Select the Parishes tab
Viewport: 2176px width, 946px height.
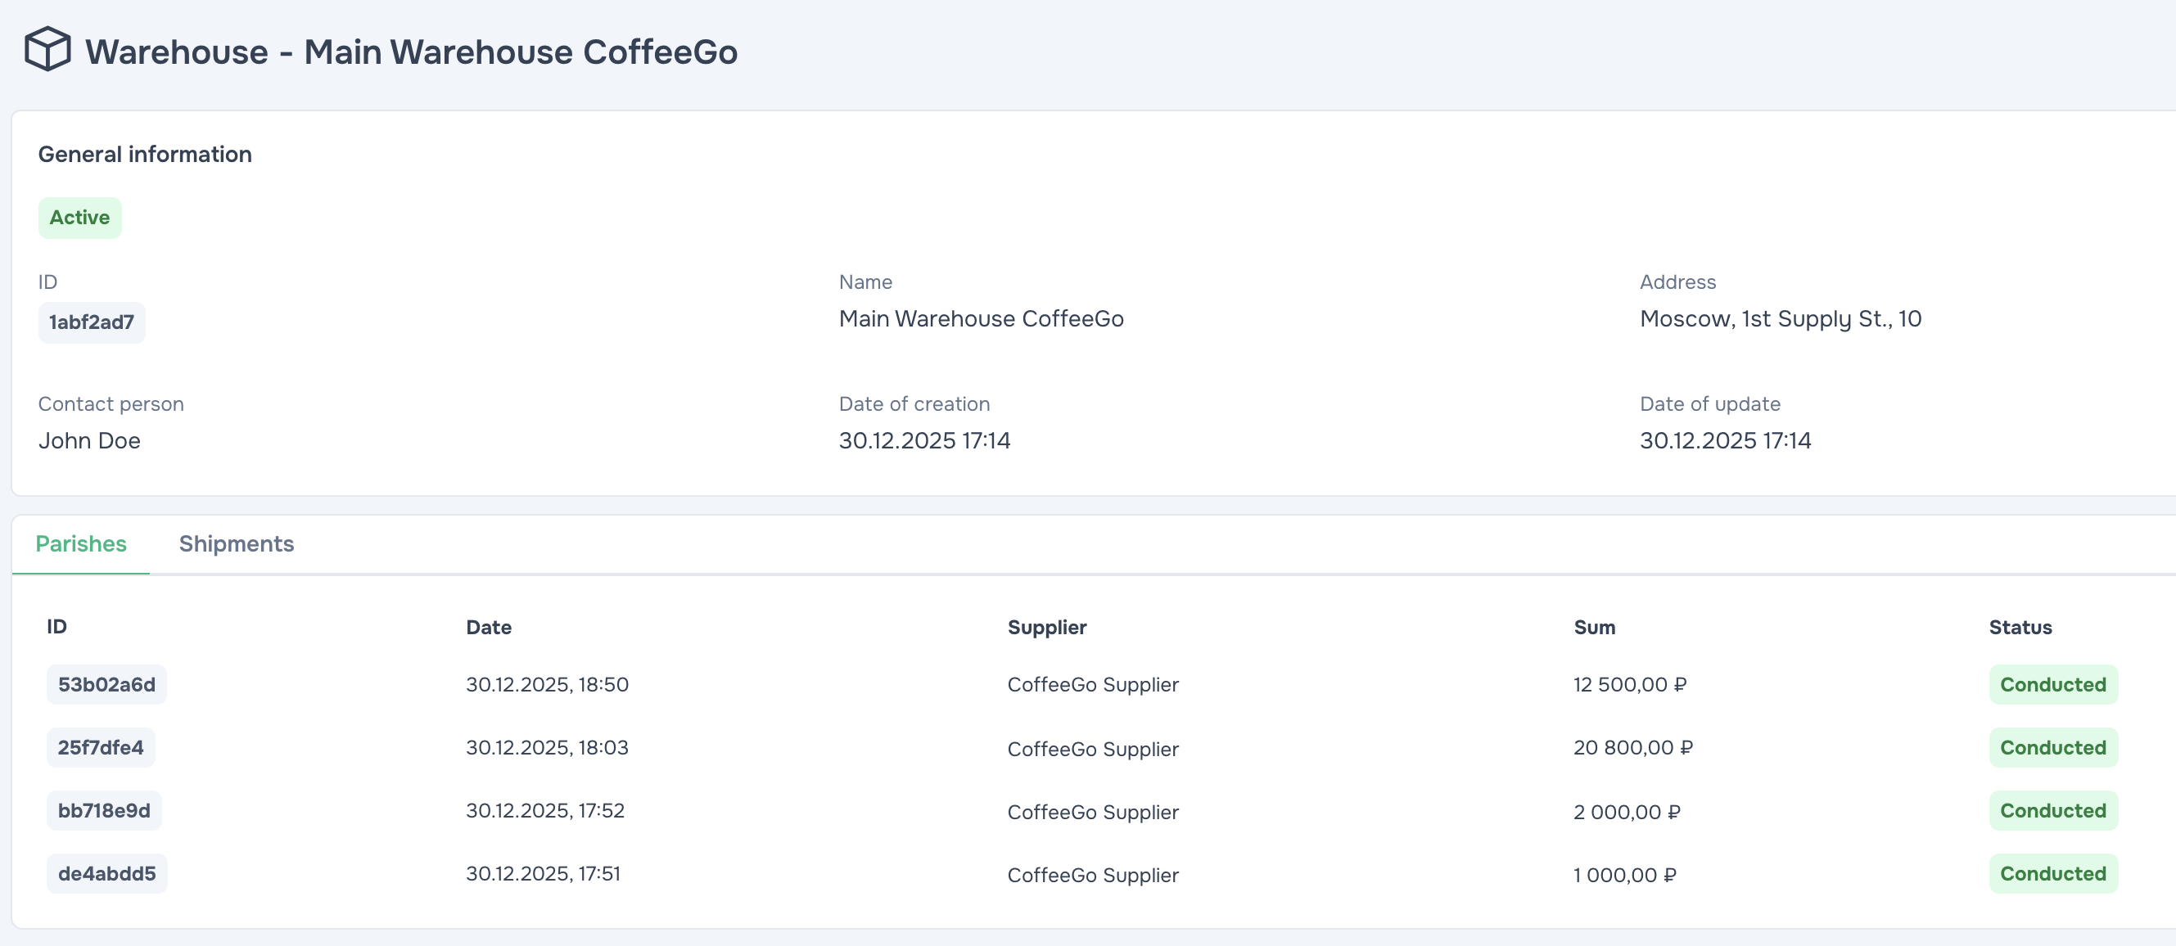81,544
